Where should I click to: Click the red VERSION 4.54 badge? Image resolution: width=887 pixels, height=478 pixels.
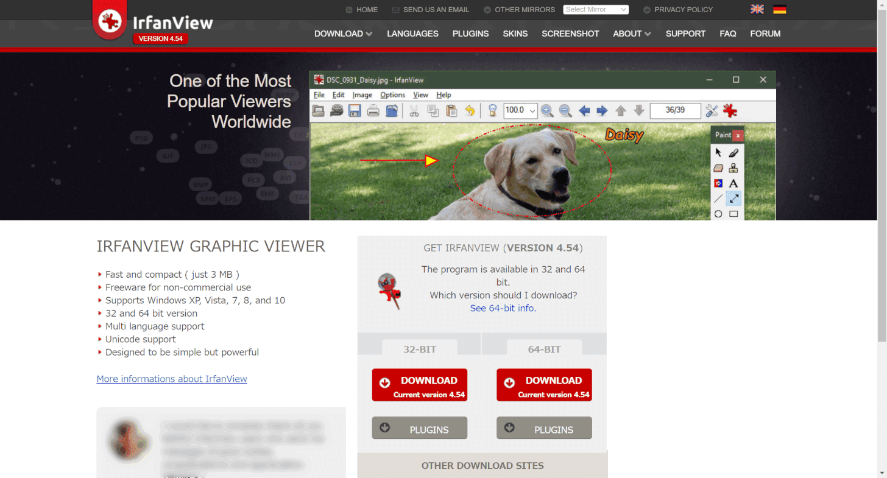[160, 38]
